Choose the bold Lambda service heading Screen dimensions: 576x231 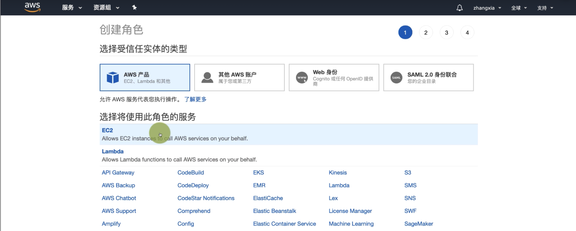(113, 151)
